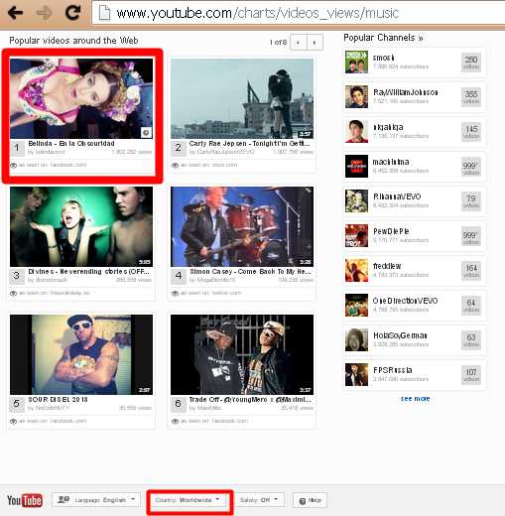
Task: Open the Belinda - En la Obscuridad thumbnail
Action: click(81, 98)
